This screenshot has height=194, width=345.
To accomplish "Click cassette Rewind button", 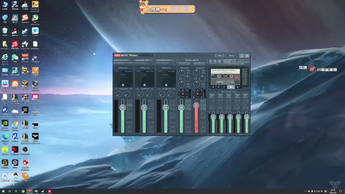I will click(x=213, y=87).
